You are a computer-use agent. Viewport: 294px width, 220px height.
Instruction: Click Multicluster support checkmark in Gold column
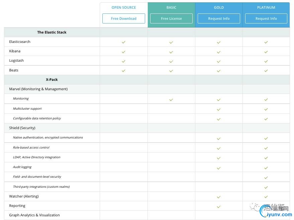tap(219, 109)
